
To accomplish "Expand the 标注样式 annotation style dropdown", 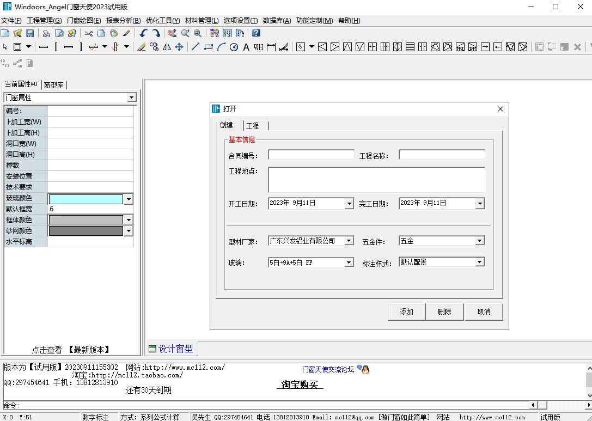I will [x=479, y=262].
